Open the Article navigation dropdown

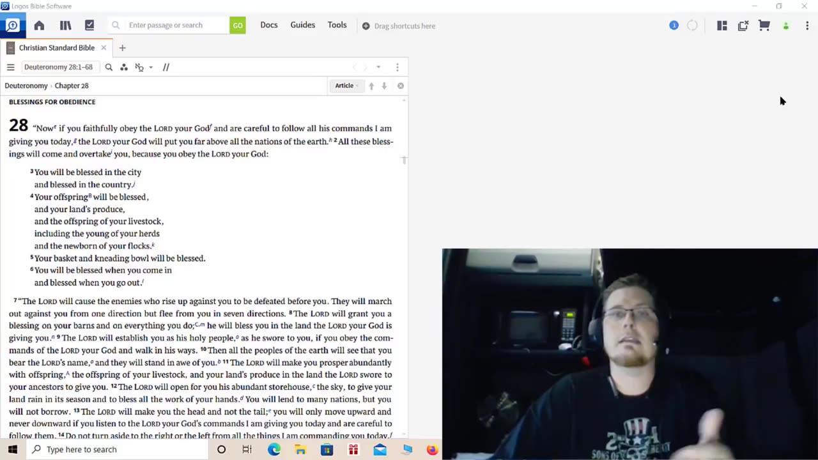347,86
